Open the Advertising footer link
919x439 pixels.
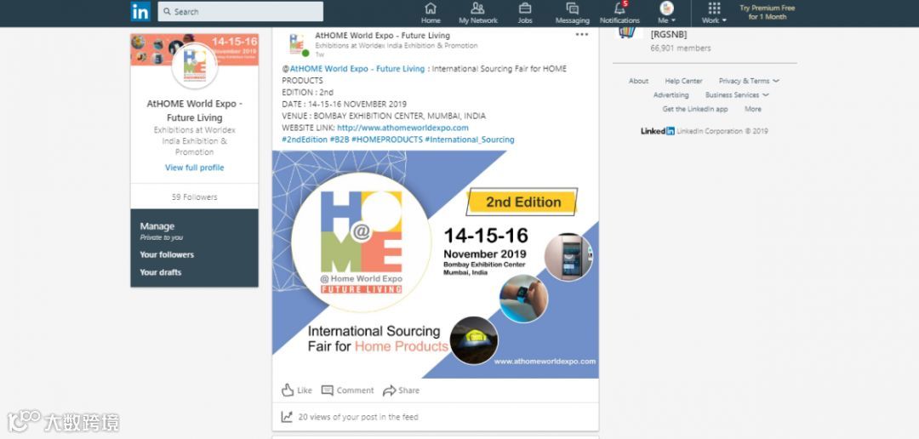tap(671, 95)
